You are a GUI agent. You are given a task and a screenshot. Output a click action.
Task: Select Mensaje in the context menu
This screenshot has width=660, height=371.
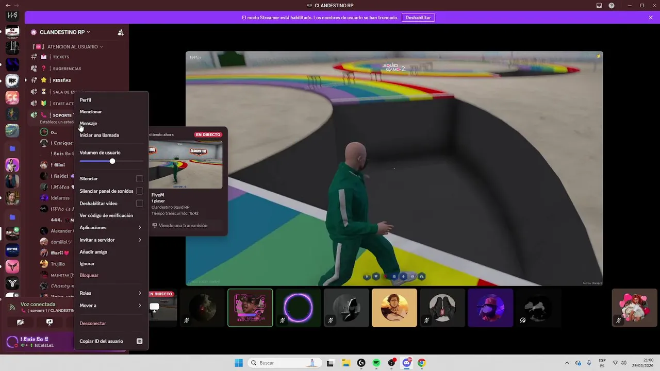click(x=111, y=124)
